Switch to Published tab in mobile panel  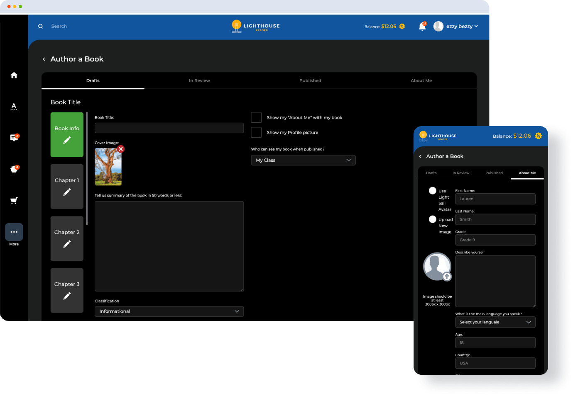(494, 173)
